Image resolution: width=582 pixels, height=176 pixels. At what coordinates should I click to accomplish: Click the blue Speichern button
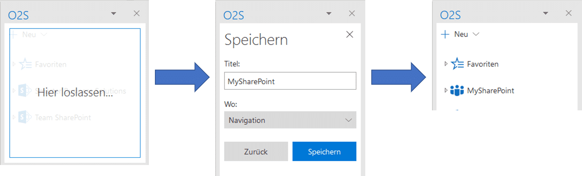[324, 152]
